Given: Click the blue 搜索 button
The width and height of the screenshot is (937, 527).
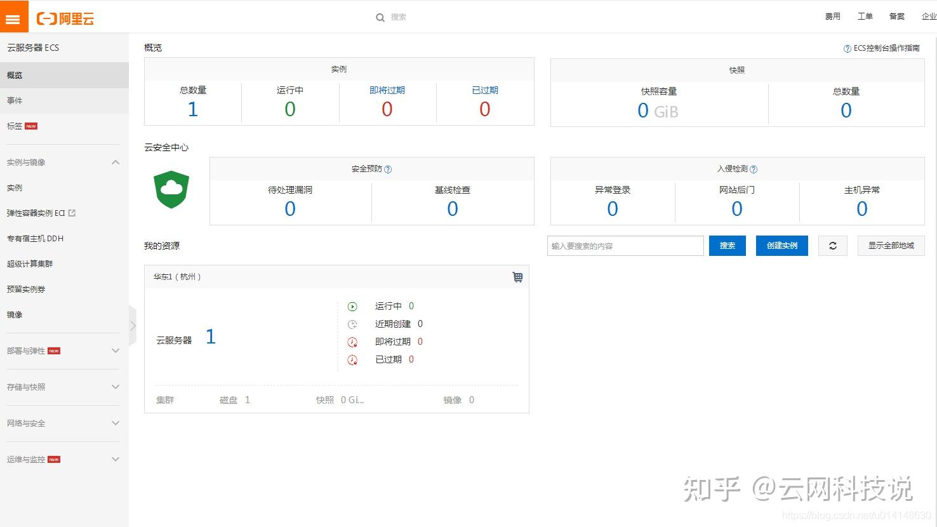Looking at the screenshot, I should tap(728, 246).
